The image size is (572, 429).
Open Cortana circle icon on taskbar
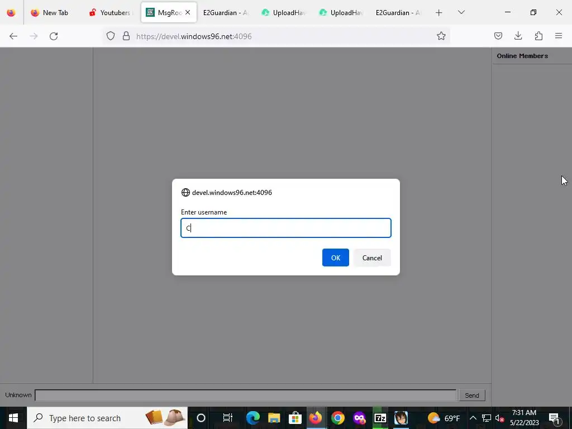click(x=201, y=418)
